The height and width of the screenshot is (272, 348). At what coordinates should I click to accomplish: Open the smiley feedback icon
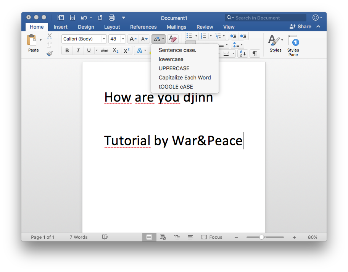click(x=315, y=18)
